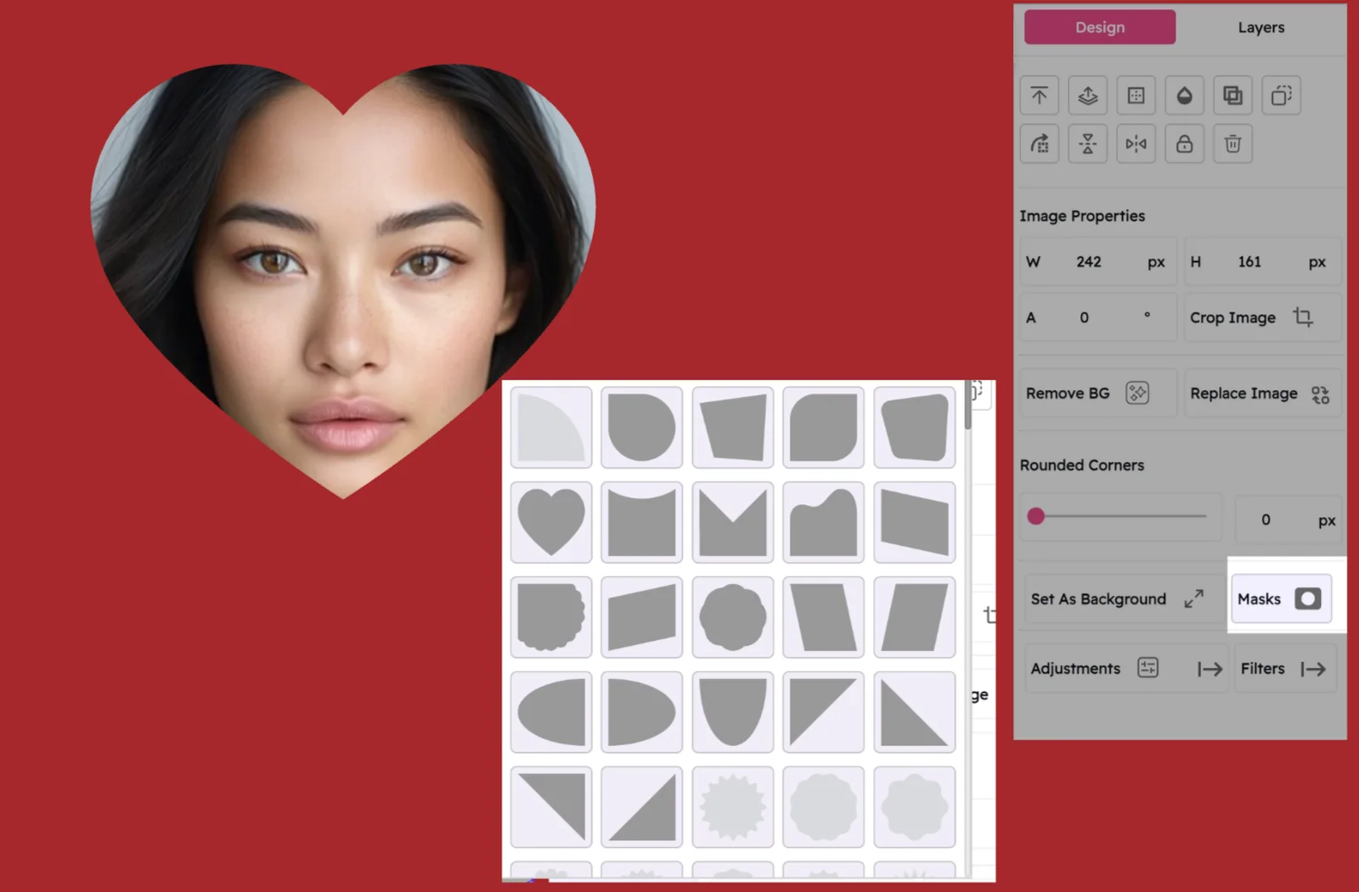Click the rounded corners px value field

coord(1287,519)
